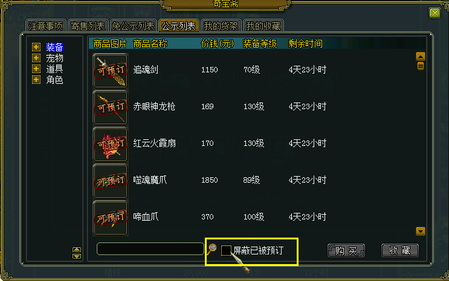
Task: Click the 购买 button
Action: [x=346, y=251]
